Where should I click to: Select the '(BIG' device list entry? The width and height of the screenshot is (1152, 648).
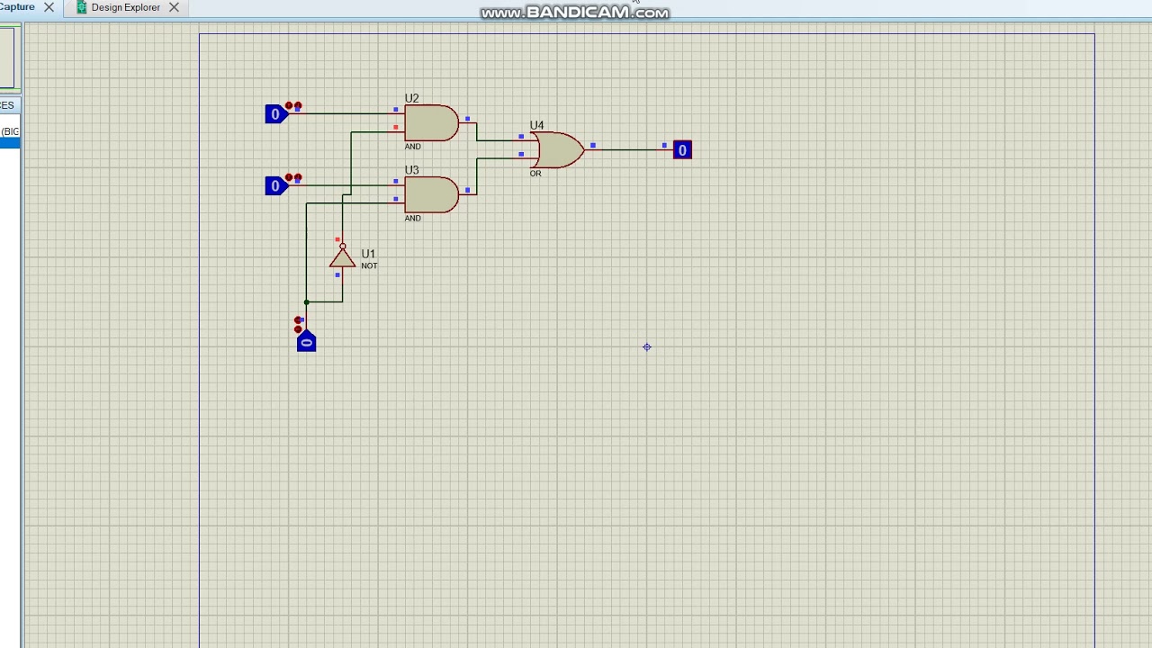coord(9,131)
